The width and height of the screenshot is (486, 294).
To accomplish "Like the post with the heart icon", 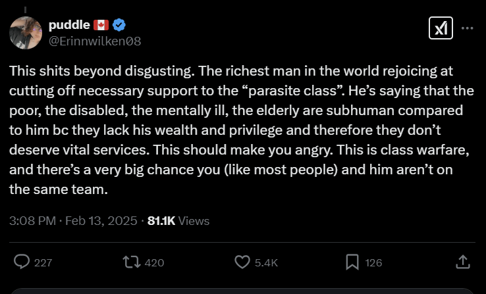I will (242, 262).
